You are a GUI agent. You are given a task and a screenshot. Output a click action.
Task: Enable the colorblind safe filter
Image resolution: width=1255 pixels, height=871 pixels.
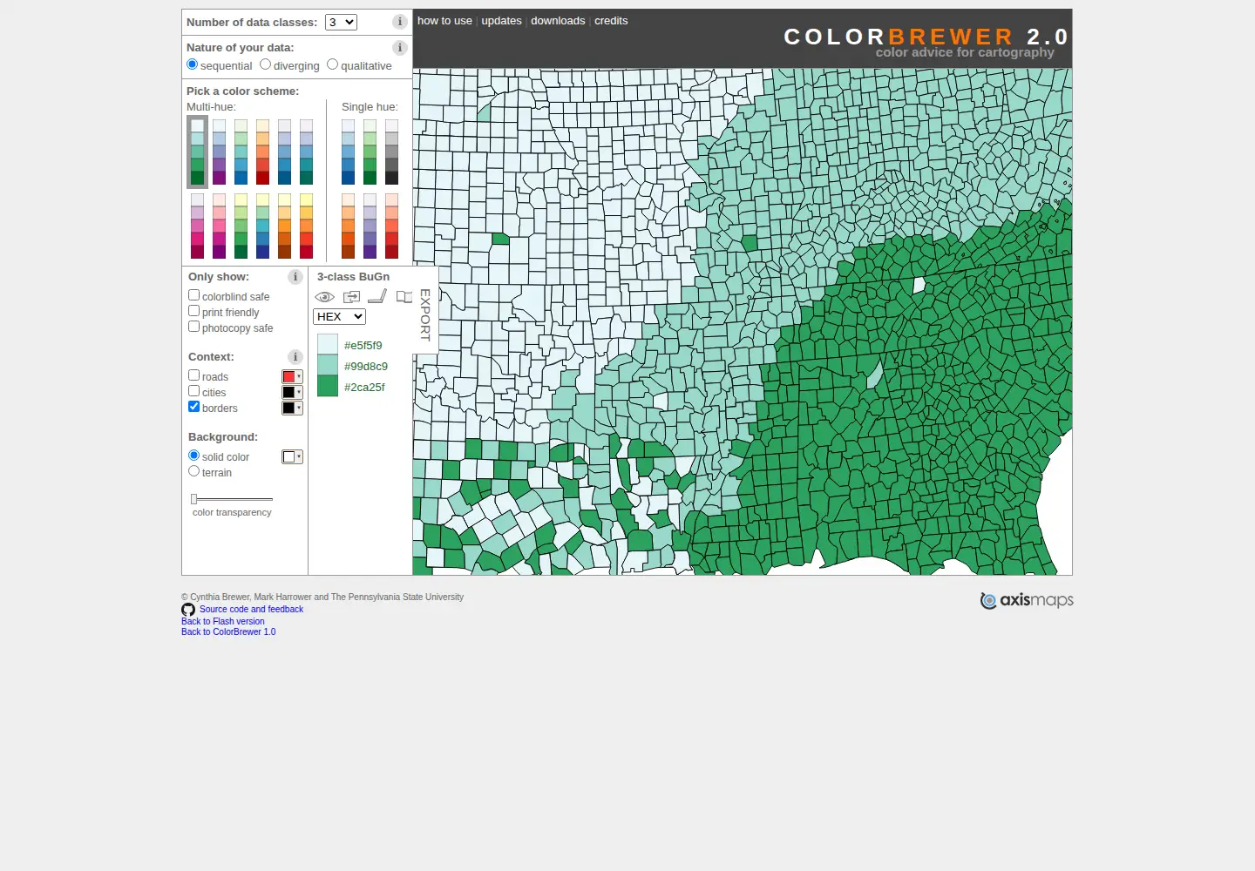click(194, 295)
